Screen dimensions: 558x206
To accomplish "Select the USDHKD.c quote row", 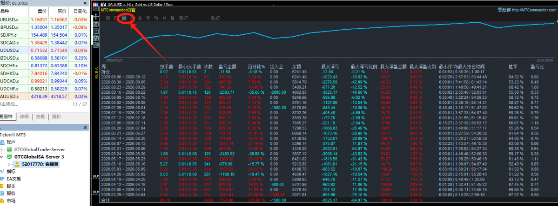I will tap(44, 73).
